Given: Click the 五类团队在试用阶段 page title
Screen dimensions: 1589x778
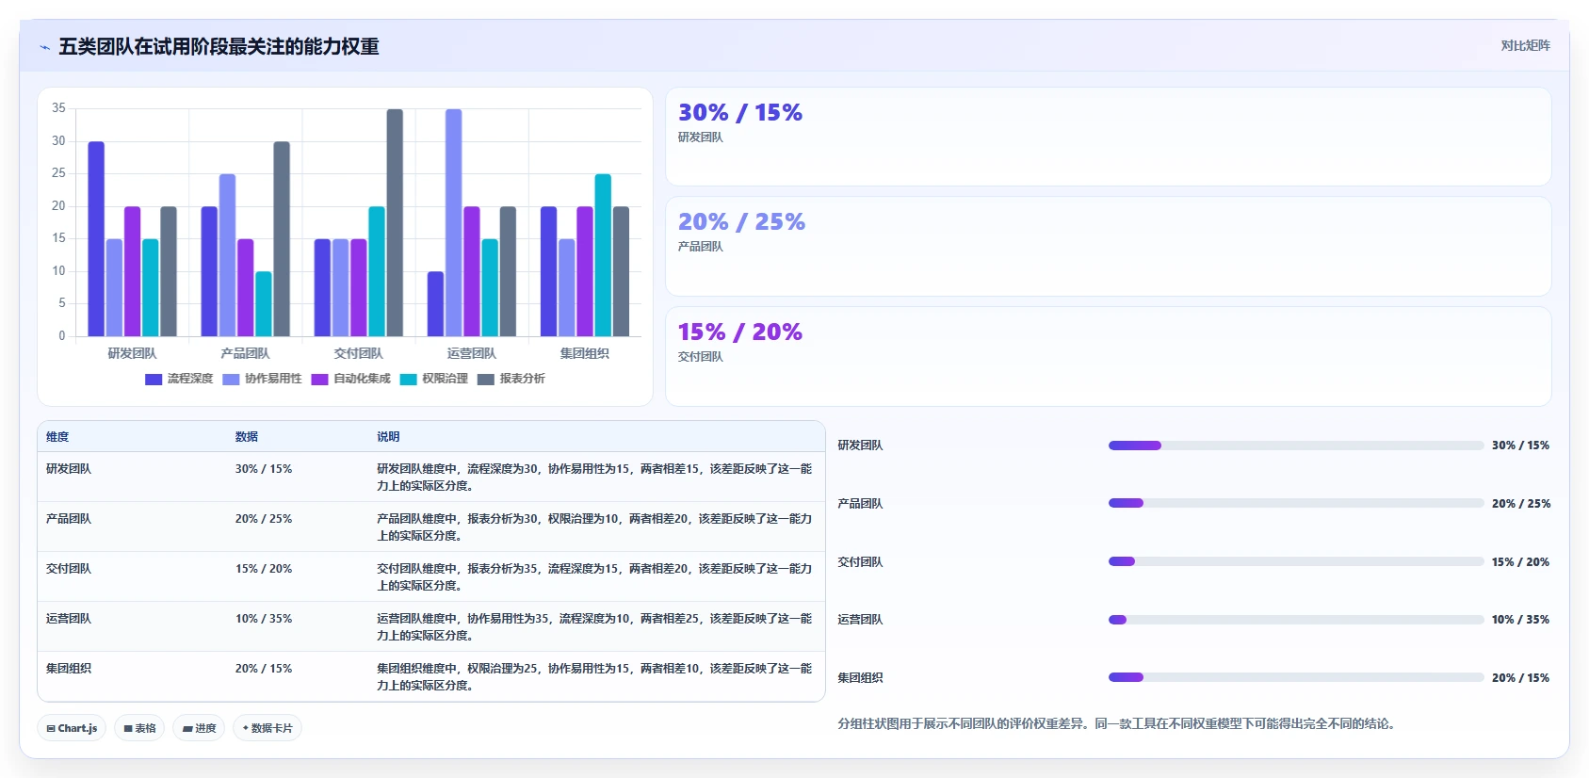Looking at the screenshot, I should [x=219, y=46].
